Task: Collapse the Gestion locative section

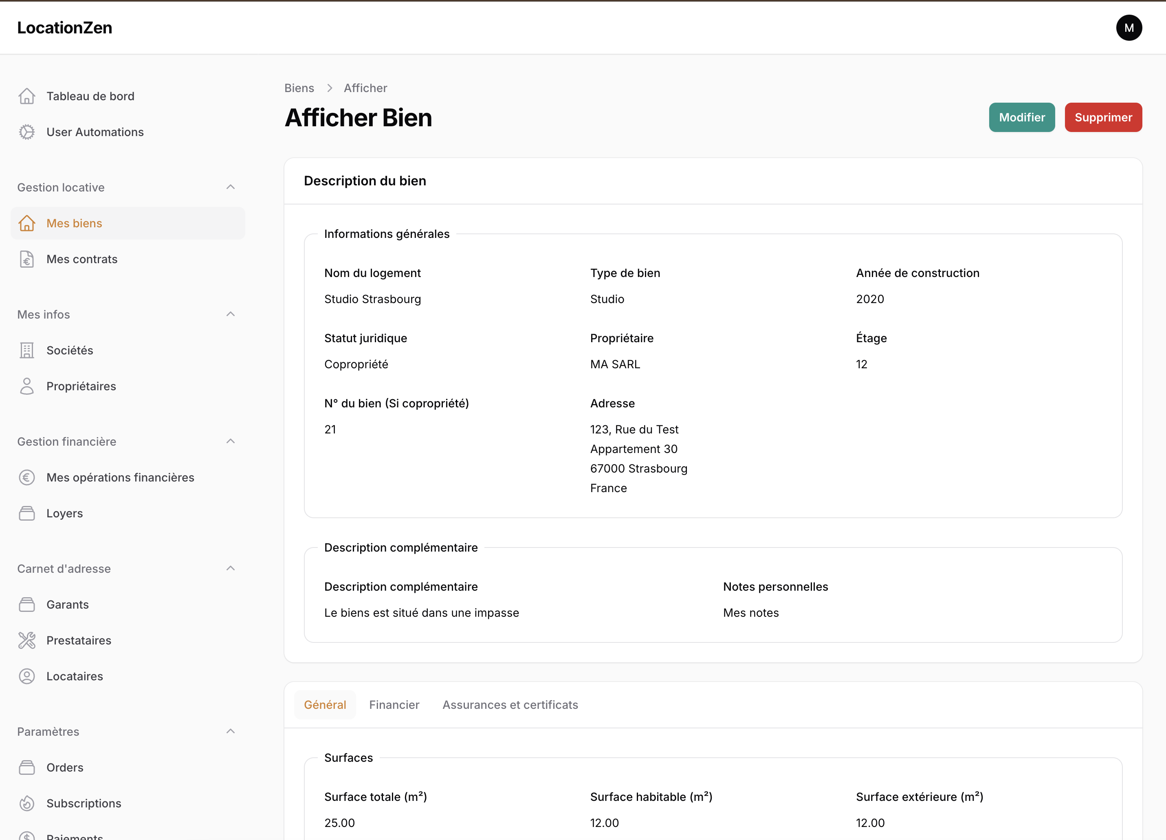Action: pyautogui.click(x=231, y=187)
